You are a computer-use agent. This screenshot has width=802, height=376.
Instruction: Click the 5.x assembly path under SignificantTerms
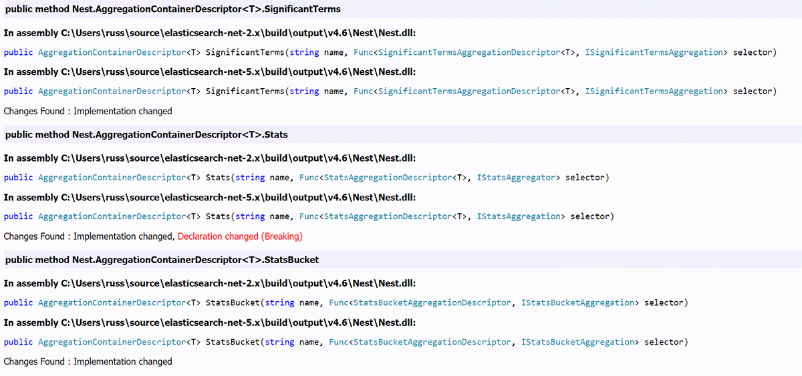(210, 71)
